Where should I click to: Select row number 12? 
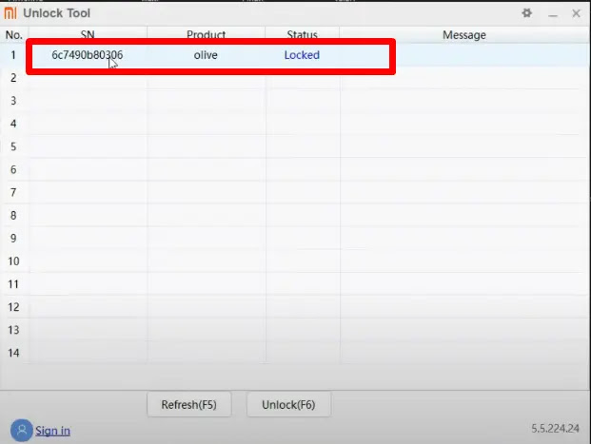click(13, 307)
